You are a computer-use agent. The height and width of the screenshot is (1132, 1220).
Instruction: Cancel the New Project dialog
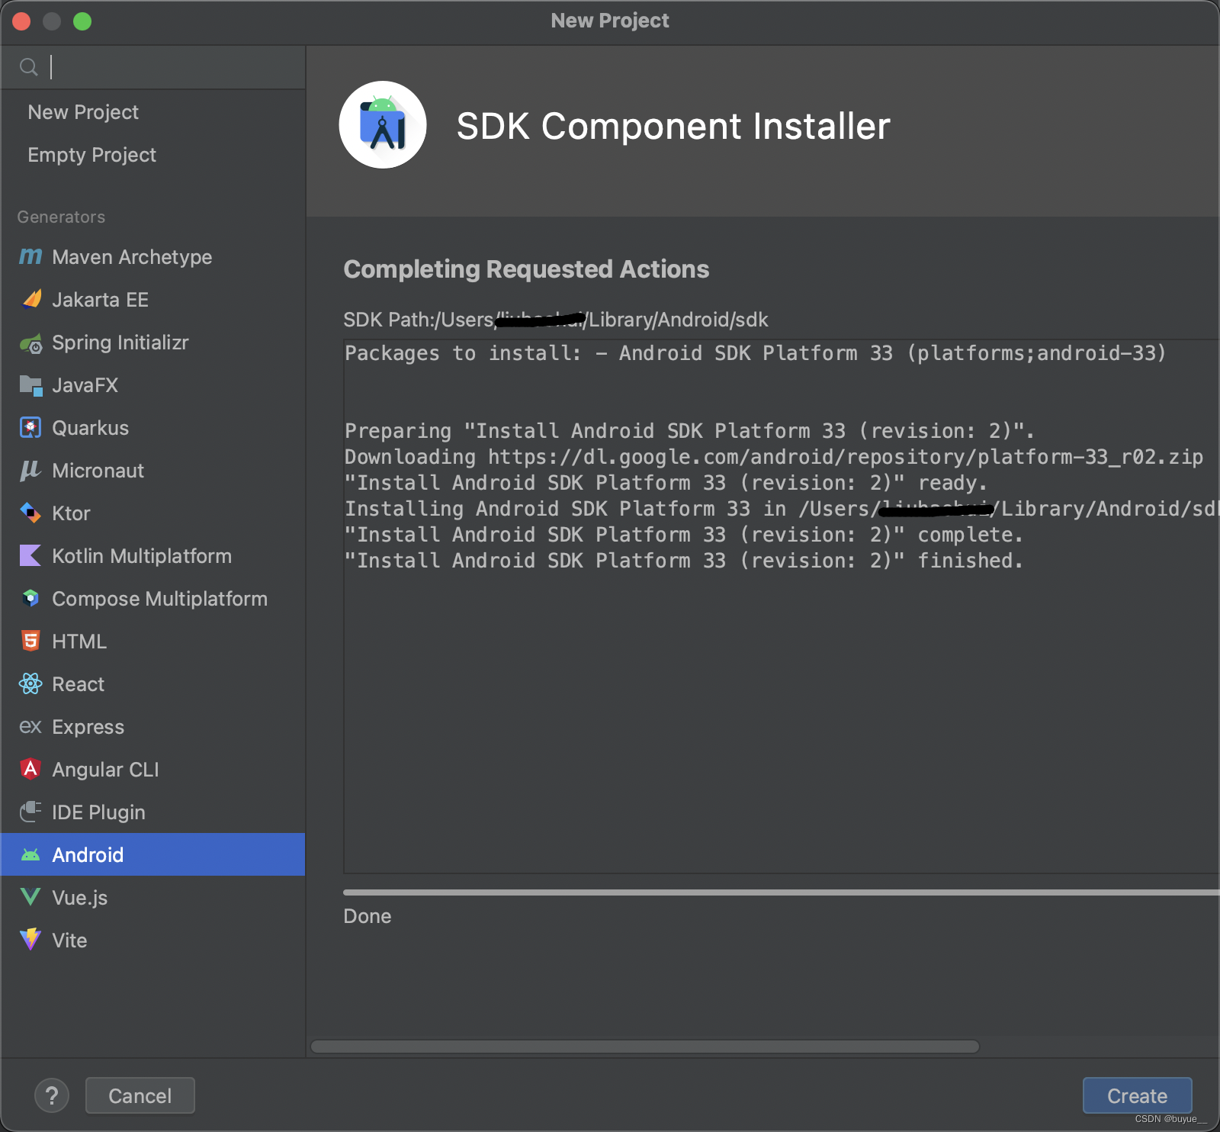point(140,1096)
